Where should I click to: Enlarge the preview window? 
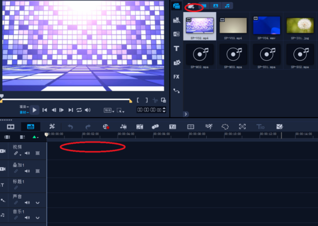point(163,100)
